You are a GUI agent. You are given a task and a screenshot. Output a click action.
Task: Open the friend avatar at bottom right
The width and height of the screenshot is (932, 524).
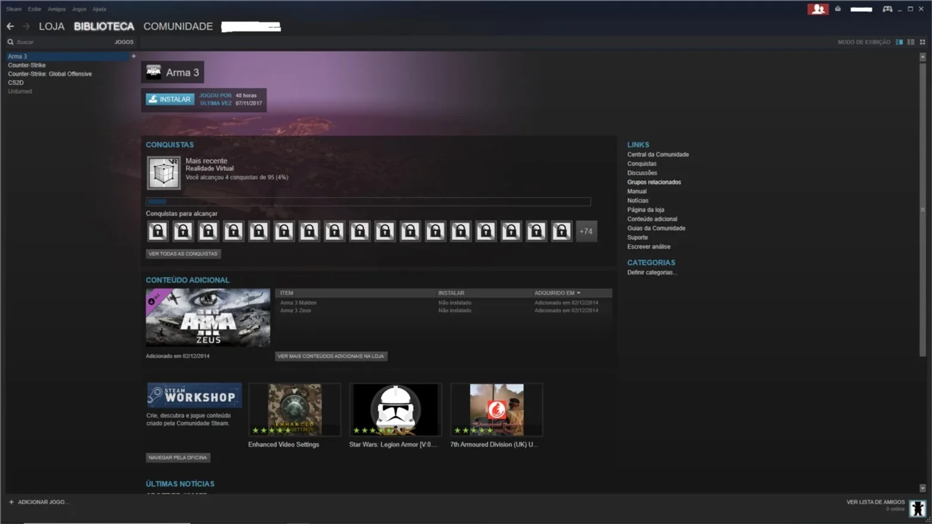point(918,508)
